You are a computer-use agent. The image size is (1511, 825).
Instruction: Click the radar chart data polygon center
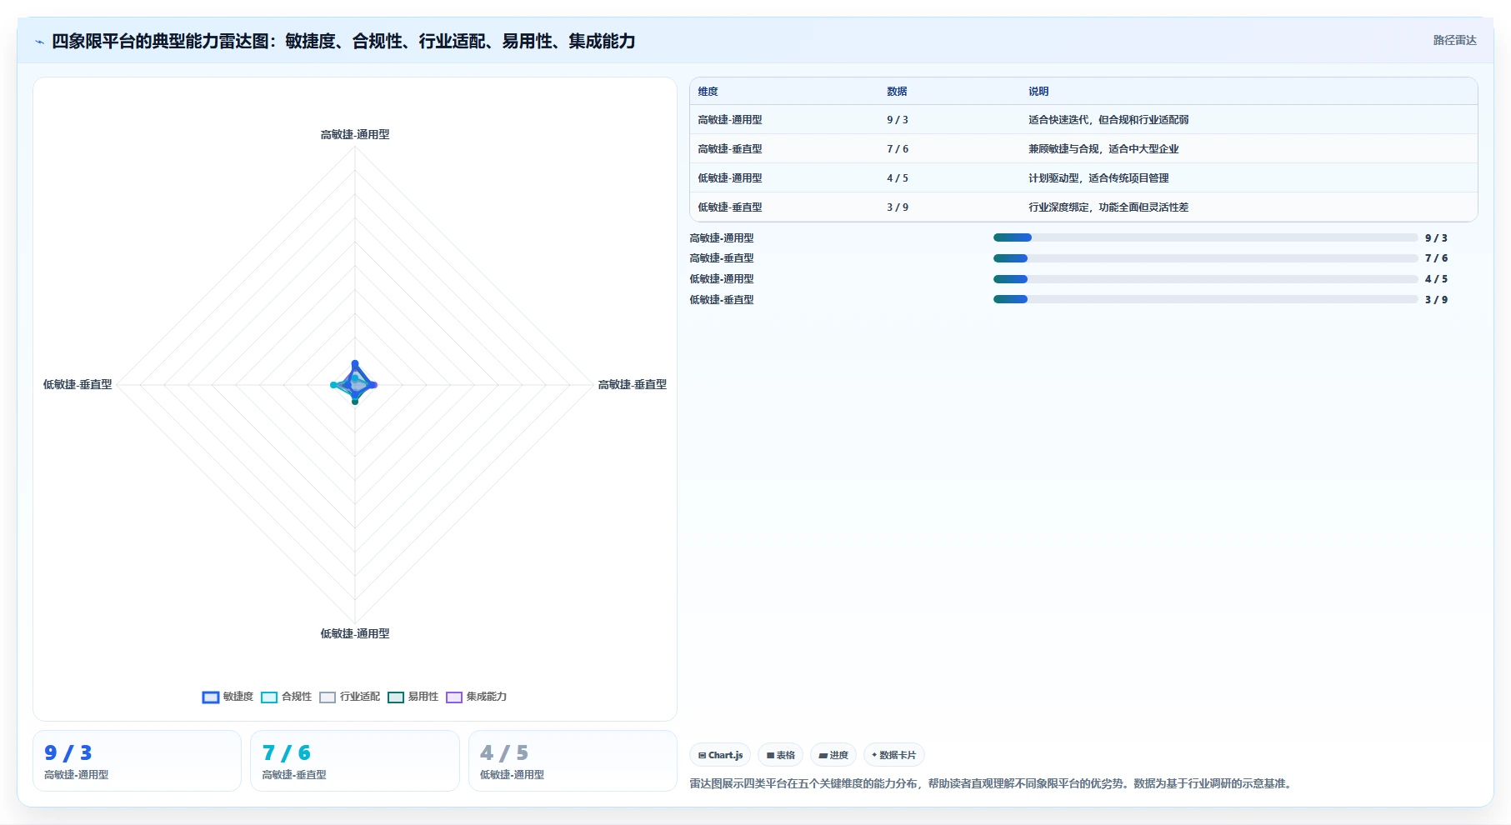click(355, 384)
